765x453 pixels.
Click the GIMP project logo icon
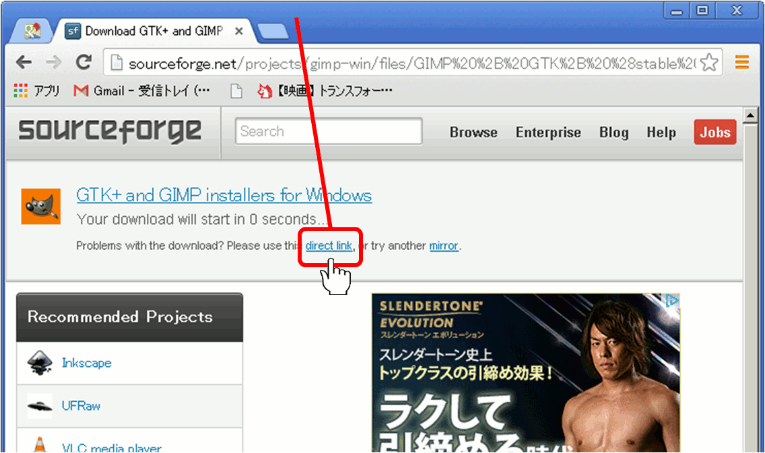41,206
